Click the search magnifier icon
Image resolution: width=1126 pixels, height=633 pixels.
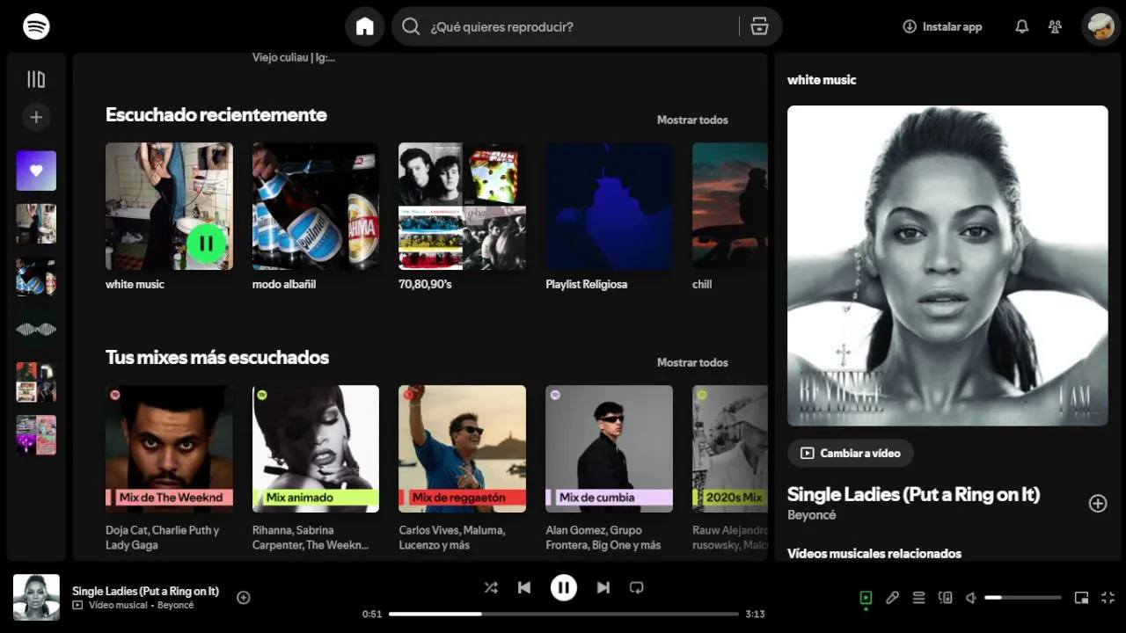click(x=411, y=26)
